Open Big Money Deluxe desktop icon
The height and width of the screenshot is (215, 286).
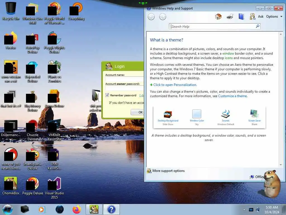point(32,101)
